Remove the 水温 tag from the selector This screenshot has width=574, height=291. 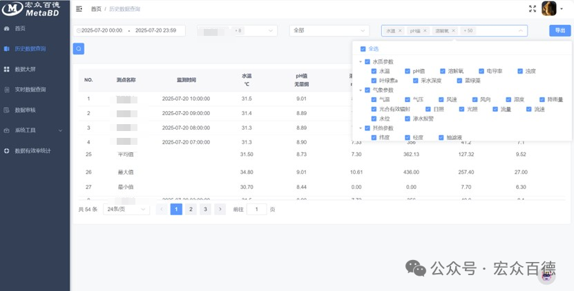coord(400,31)
